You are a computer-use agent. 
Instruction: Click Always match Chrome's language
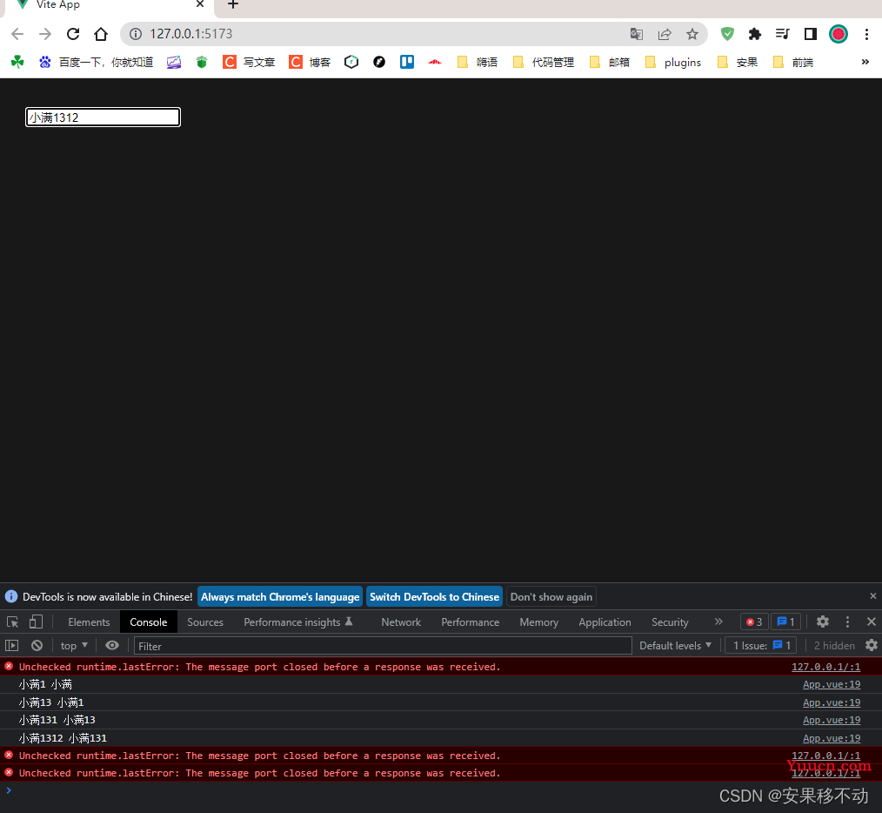tap(280, 597)
